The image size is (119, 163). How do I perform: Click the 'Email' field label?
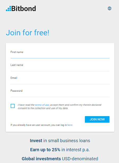click(x=14, y=78)
